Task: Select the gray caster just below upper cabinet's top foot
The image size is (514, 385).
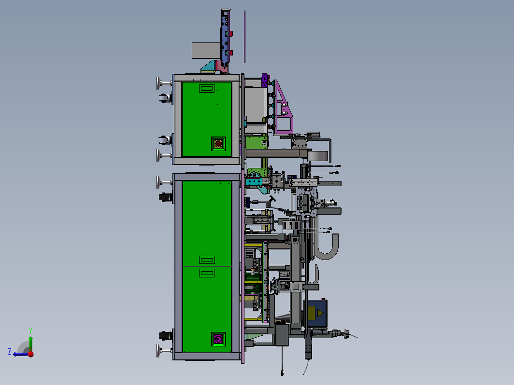Action: [x=165, y=98]
